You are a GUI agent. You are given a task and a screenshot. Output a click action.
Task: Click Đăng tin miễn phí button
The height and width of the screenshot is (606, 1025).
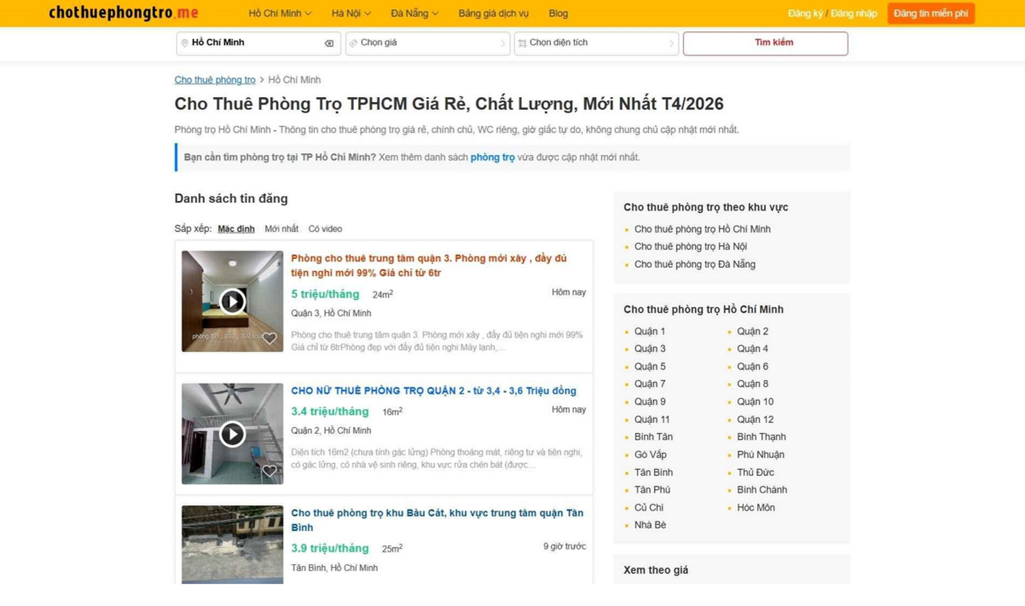(931, 14)
